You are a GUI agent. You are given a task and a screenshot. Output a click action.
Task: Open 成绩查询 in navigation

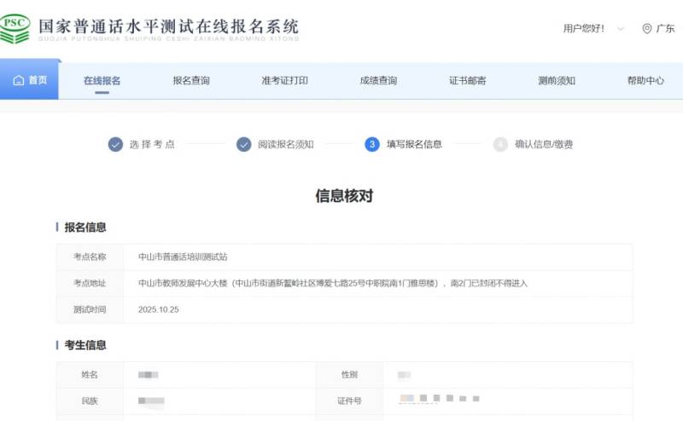pyautogui.click(x=378, y=80)
